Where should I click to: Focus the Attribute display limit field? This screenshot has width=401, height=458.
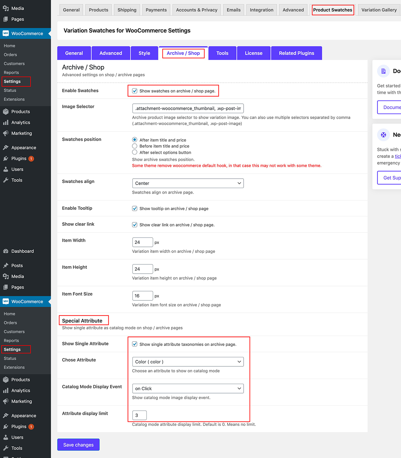(x=139, y=415)
